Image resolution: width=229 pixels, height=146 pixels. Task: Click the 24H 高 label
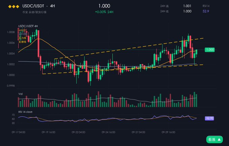pos(164,6)
